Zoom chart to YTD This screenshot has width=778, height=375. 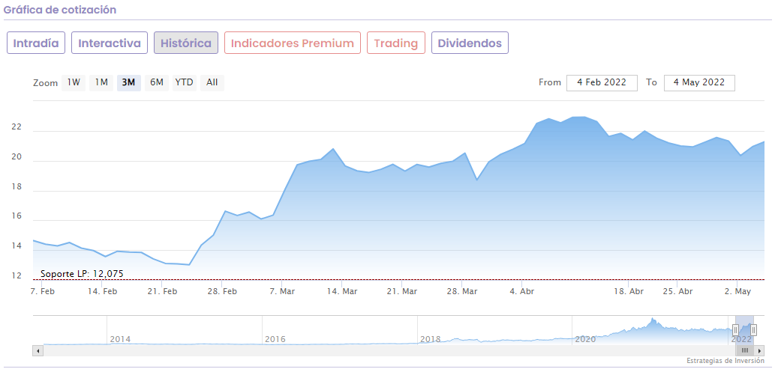pos(184,82)
